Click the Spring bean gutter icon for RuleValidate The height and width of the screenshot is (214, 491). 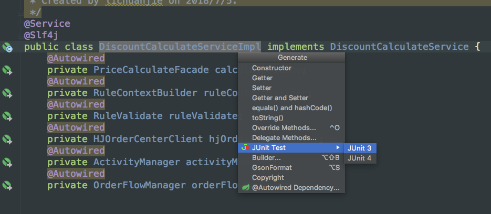coord(7,116)
